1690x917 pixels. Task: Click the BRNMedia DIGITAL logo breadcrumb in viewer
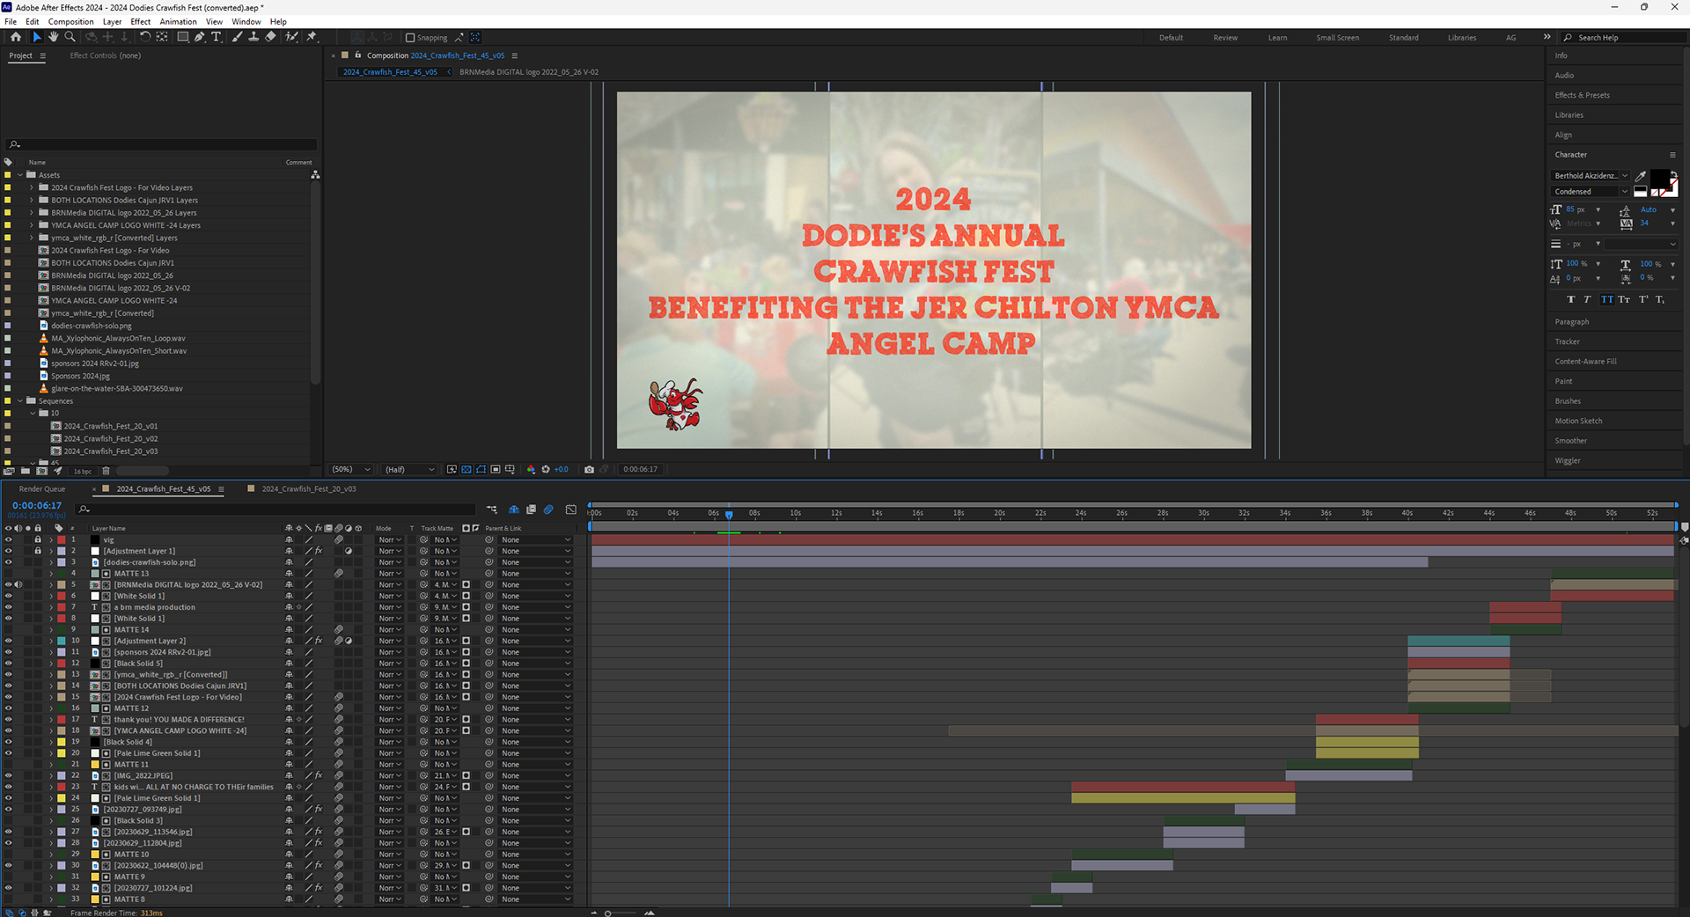(528, 72)
